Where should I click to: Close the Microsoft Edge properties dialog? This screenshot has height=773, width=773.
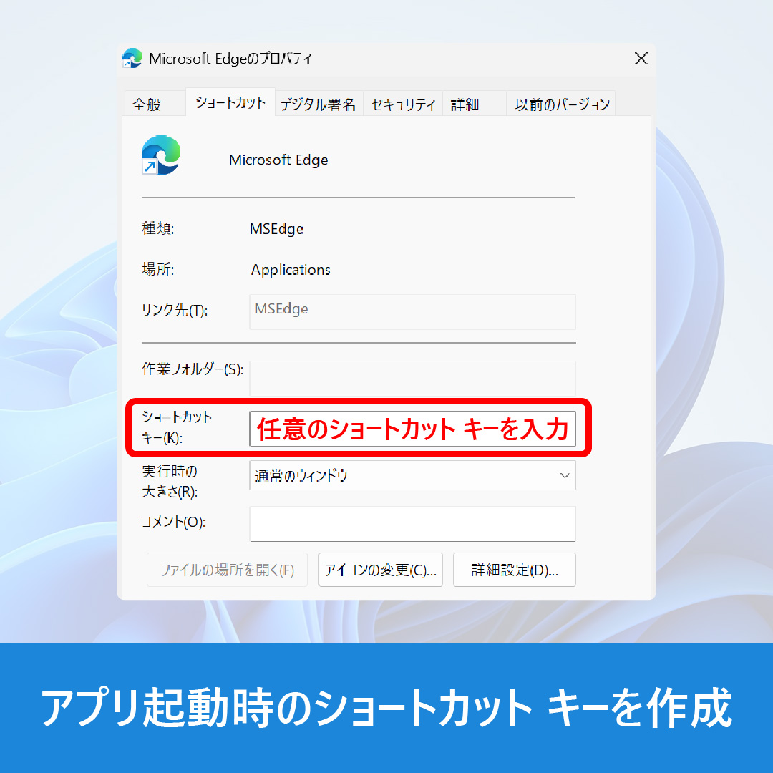[x=641, y=58]
